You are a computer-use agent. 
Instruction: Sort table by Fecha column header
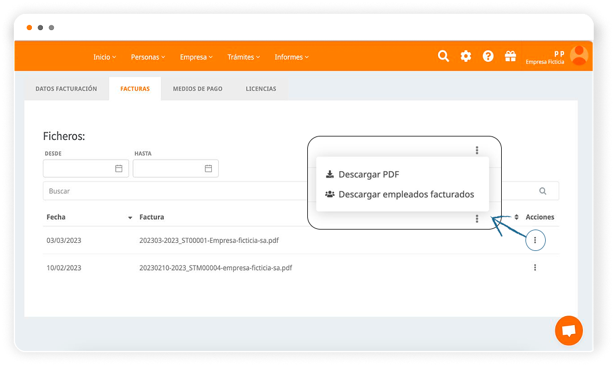point(56,217)
